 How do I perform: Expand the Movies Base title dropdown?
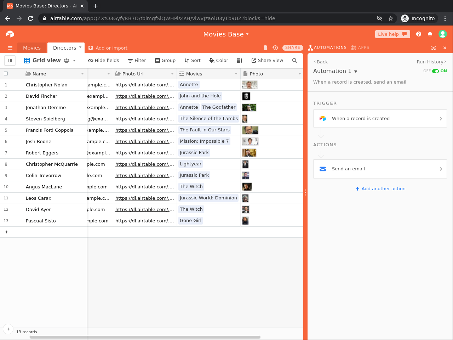(x=247, y=34)
